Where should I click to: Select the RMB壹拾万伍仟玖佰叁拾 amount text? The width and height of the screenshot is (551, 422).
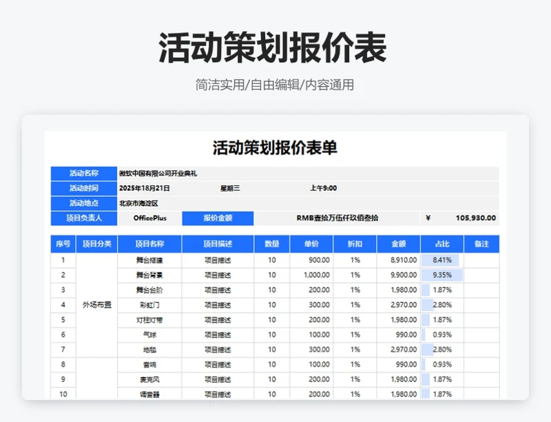tap(337, 218)
